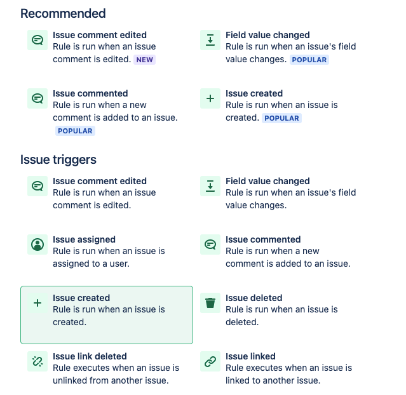Click the Issue link deleted broken-chain icon
The width and height of the screenshot is (406, 395).
(37, 361)
